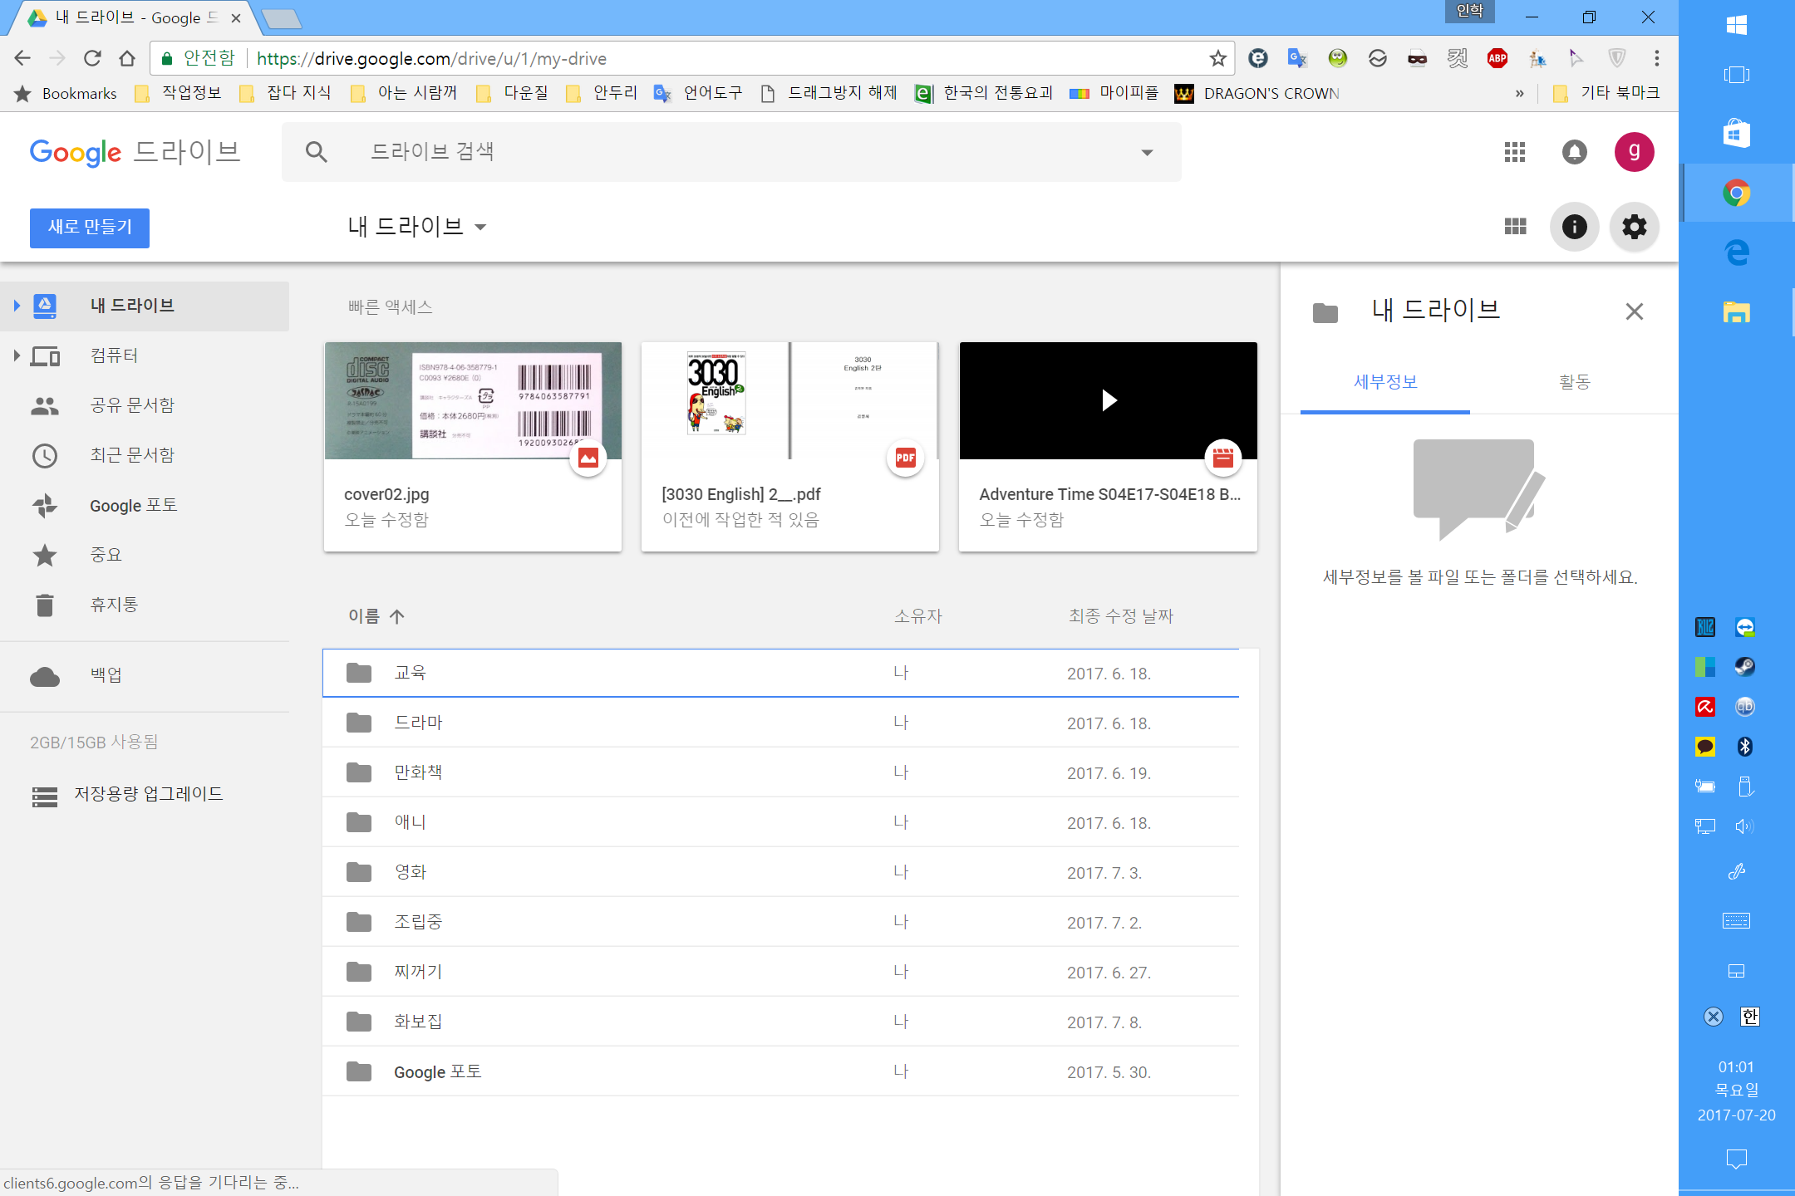Select the 조립중 folder row

[x=780, y=922]
